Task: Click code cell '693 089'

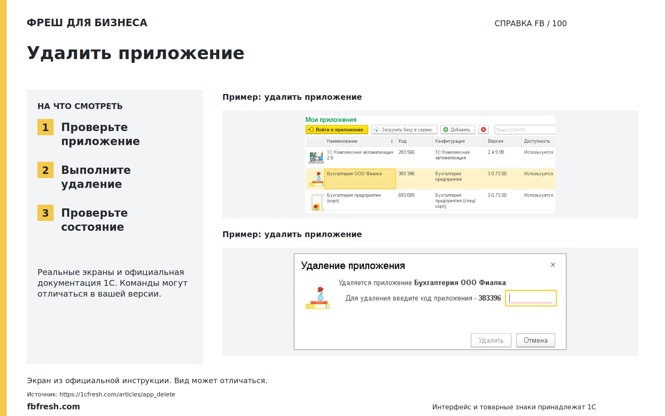Action: pos(406,195)
